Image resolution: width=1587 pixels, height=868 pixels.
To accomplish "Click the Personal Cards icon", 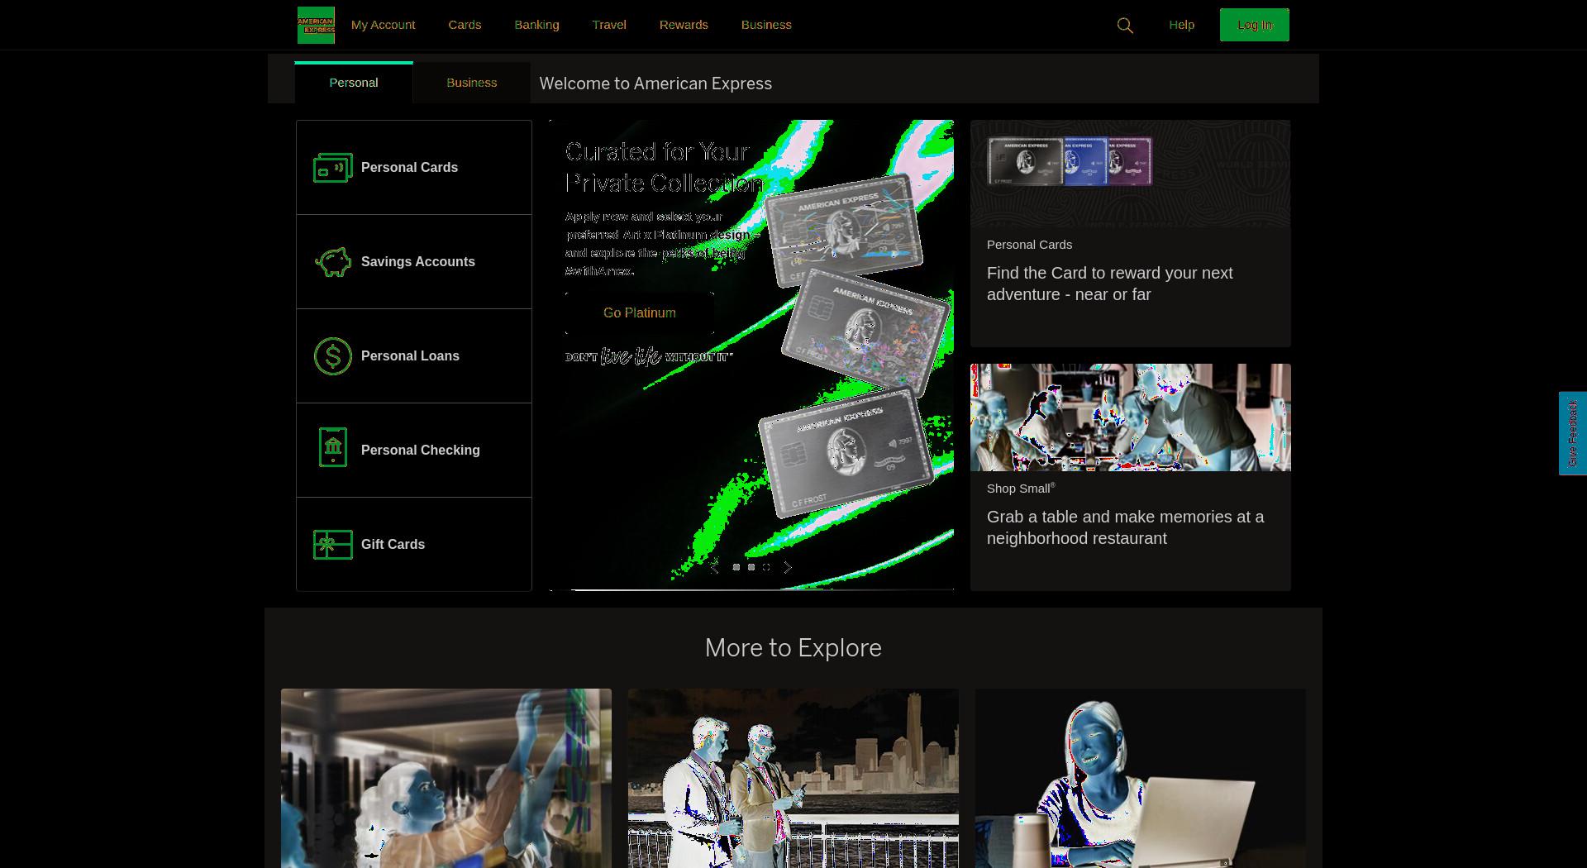I will [333, 168].
